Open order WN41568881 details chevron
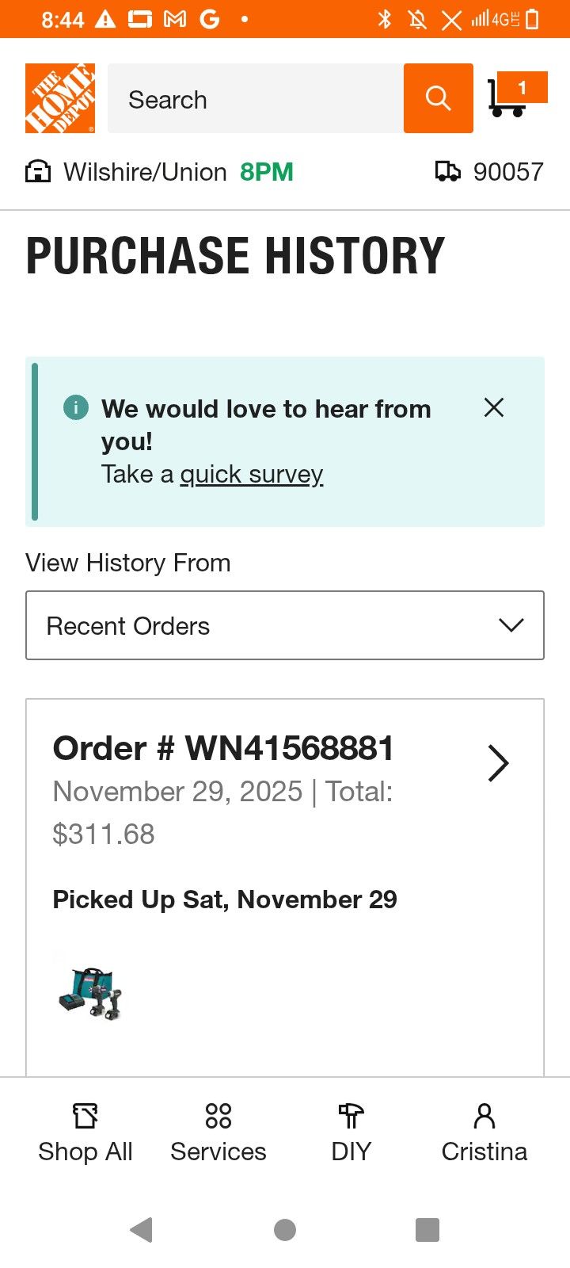Screen dimensions: 570x1268 point(498,763)
